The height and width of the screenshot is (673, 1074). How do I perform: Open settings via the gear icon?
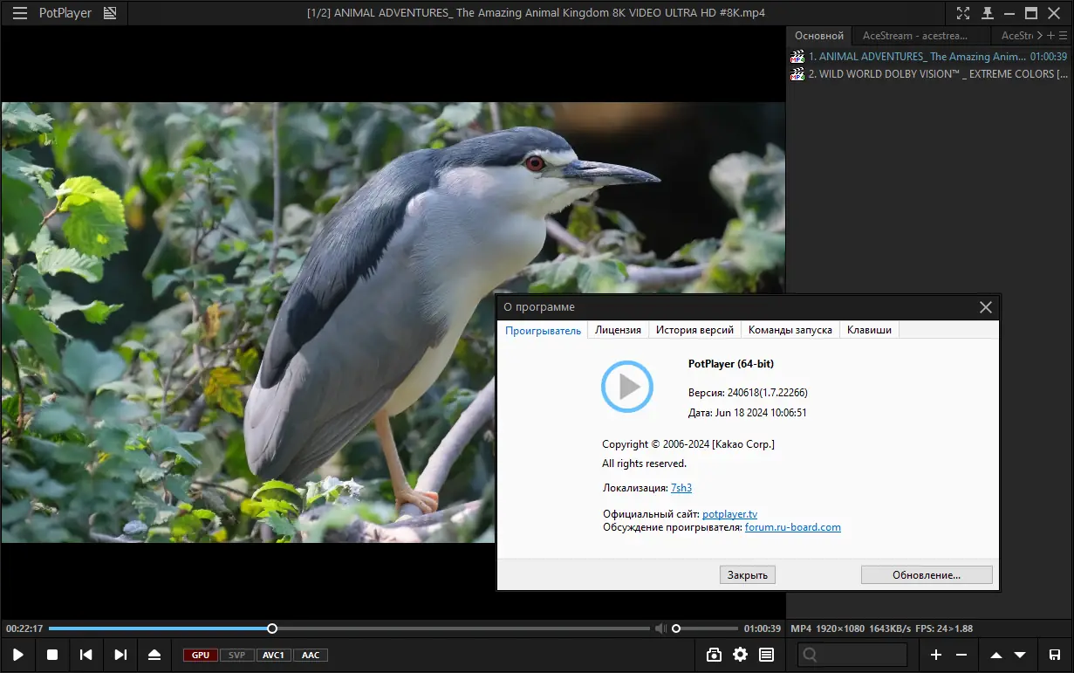740,655
